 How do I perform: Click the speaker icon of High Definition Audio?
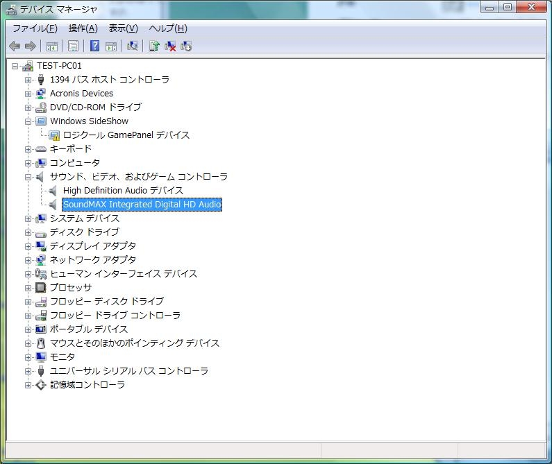click(53, 191)
